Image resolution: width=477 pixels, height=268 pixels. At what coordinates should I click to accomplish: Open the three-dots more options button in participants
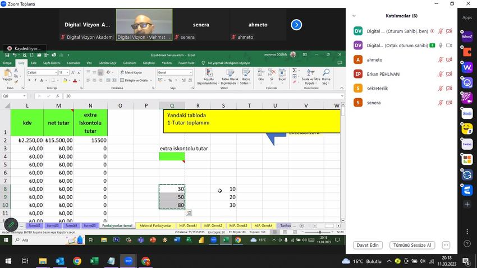pos(446,245)
